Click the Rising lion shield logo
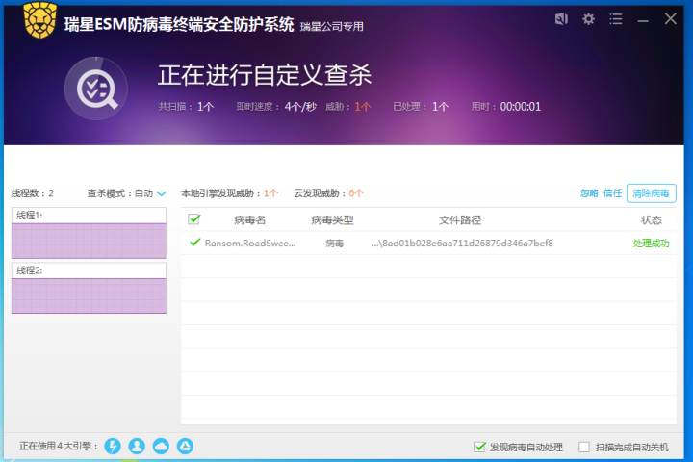Viewport: 693px width, 462px height. 40,20
